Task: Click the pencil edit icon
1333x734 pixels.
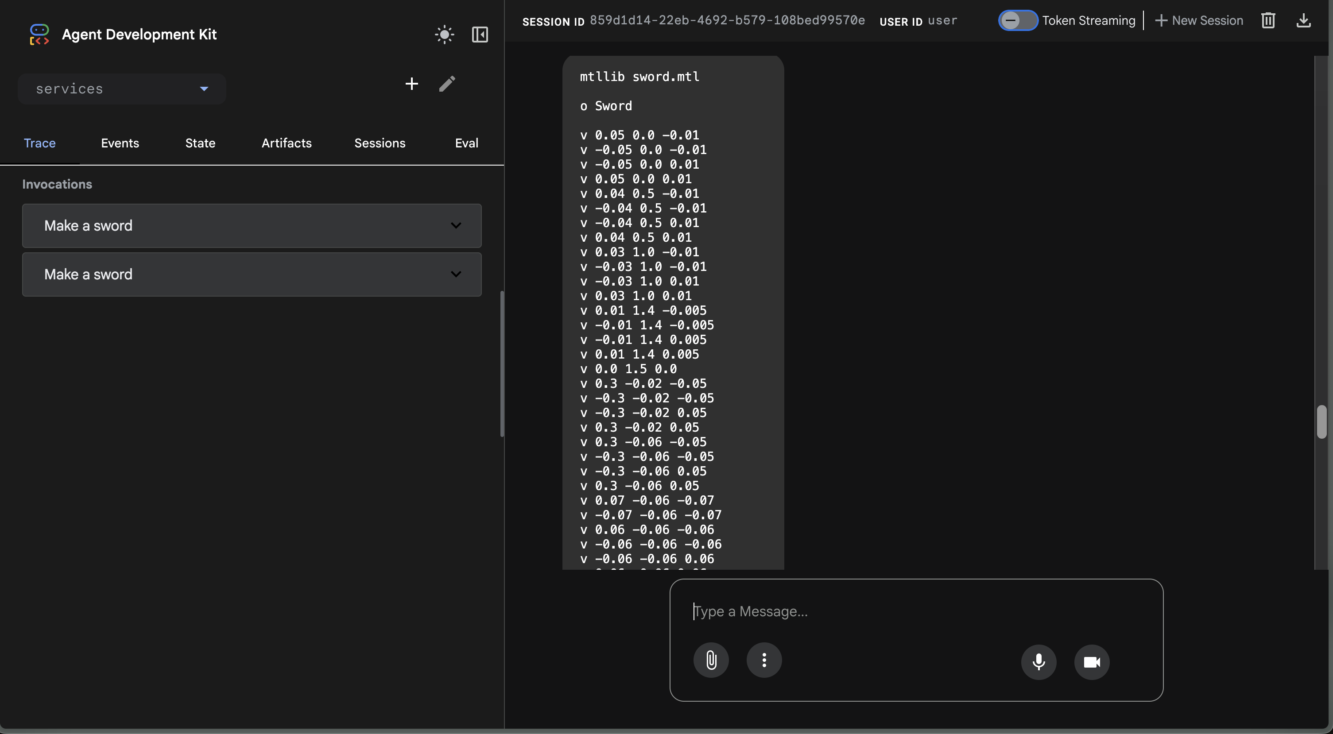Action: coord(447,84)
